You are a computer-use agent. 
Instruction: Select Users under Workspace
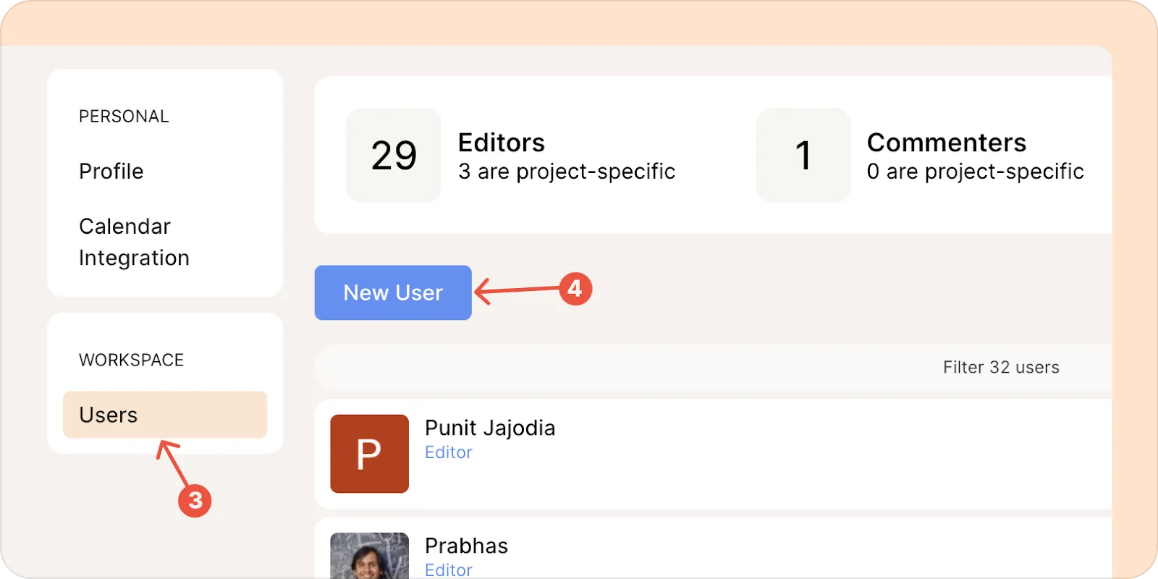[x=165, y=415]
